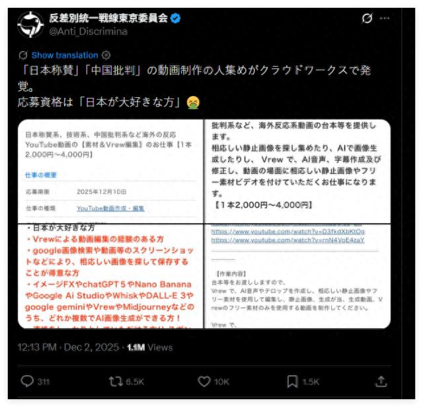Open the top-left job listing image

110,171
